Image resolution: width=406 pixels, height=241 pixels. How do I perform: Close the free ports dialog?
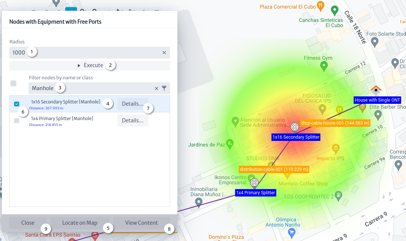pos(28,223)
